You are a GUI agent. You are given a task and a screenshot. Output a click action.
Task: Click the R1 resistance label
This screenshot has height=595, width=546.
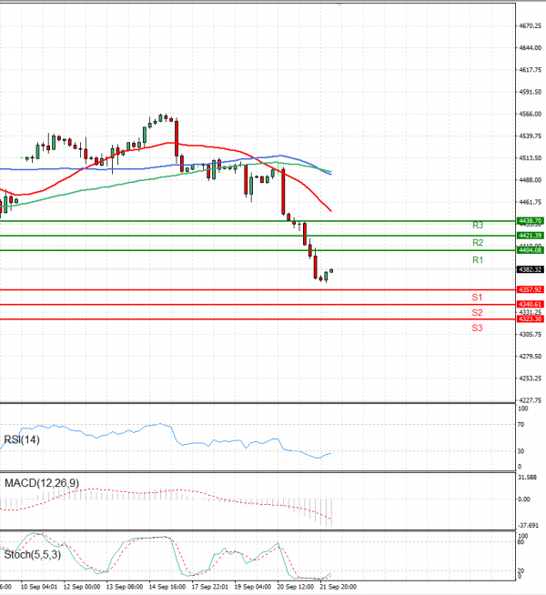(x=478, y=260)
